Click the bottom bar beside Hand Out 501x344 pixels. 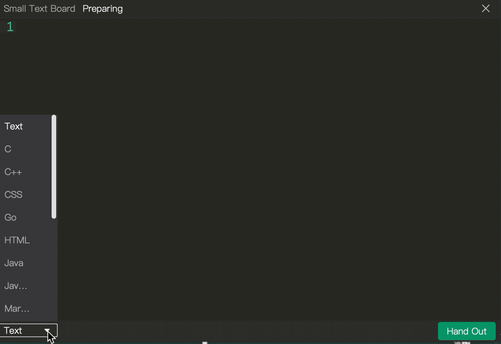247,331
